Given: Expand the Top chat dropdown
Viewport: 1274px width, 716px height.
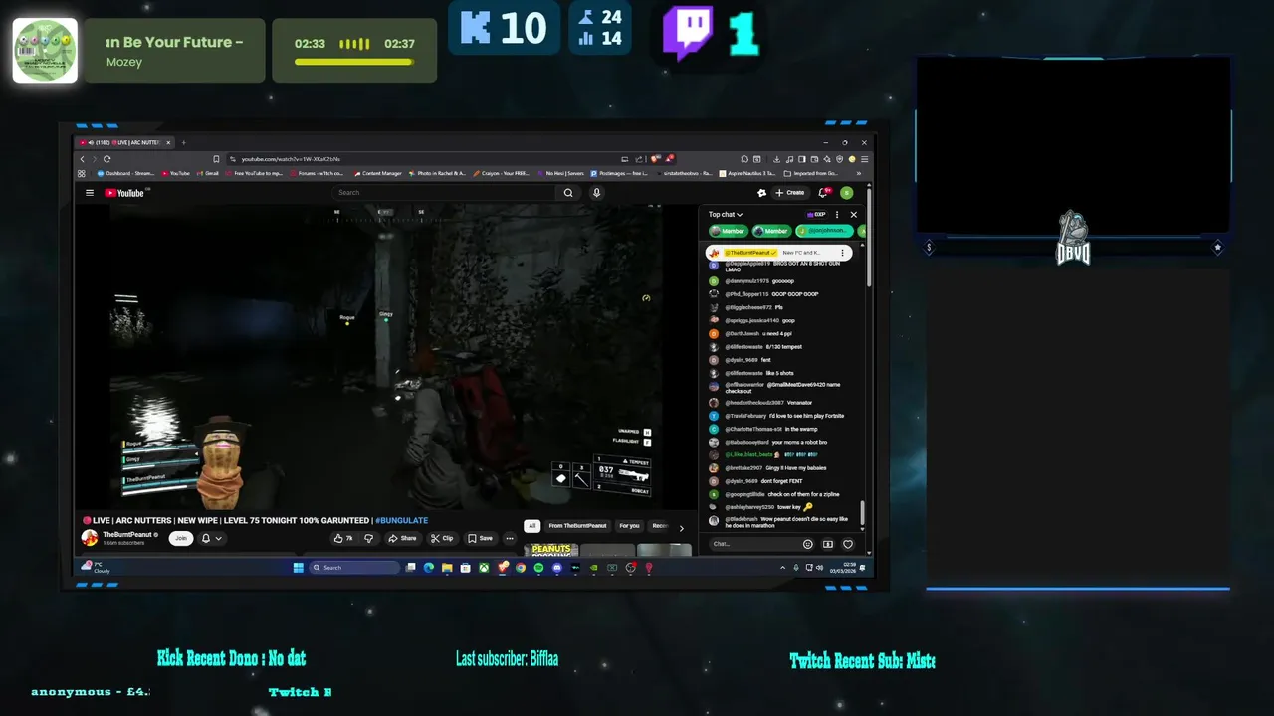Looking at the screenshot, I should coord(726,214).
